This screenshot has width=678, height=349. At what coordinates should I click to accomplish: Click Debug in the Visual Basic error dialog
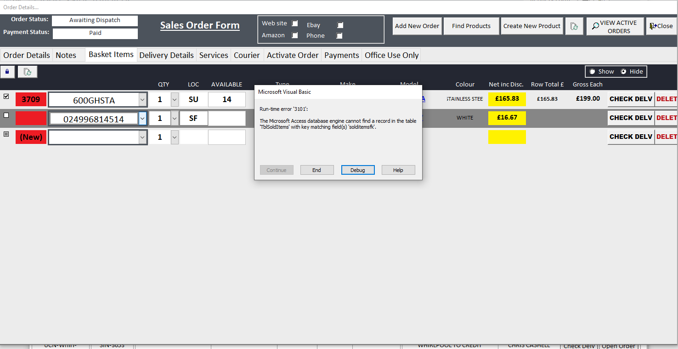[x=358, y=170]
